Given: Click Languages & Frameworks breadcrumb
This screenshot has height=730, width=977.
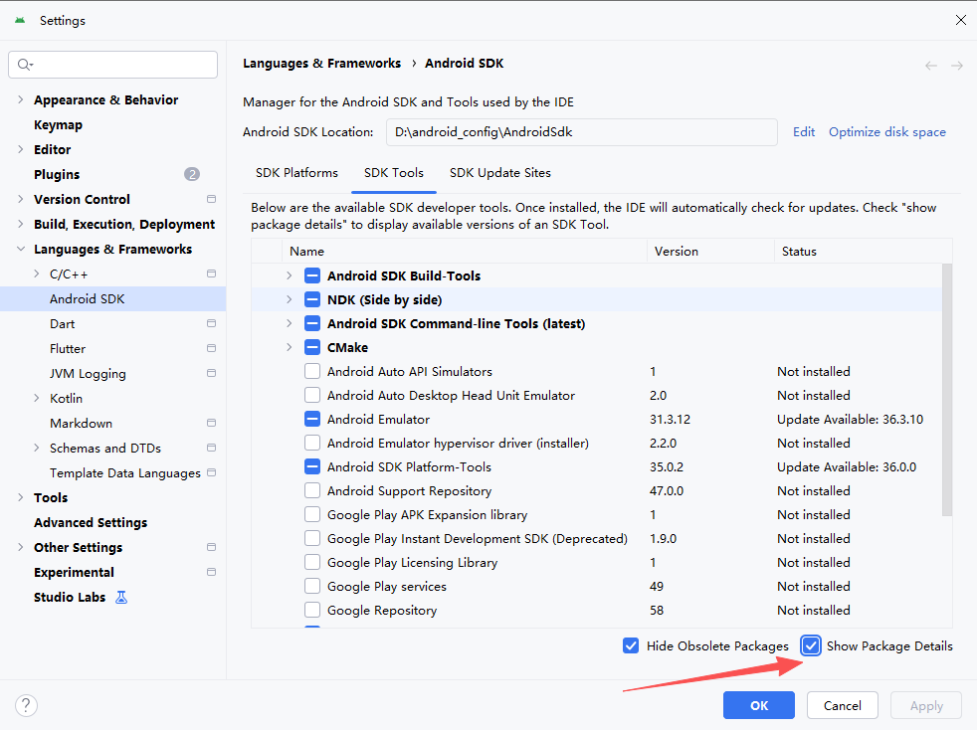Looking at the screenshot, I should pos(321,64).
